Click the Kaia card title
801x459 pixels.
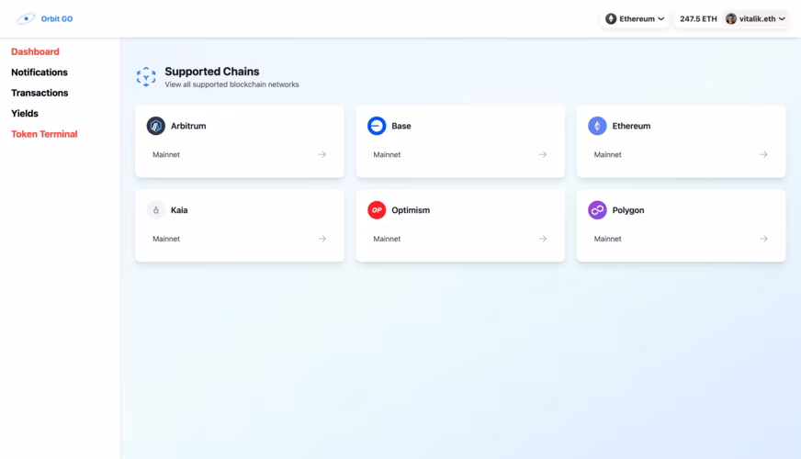pos(179,210)
